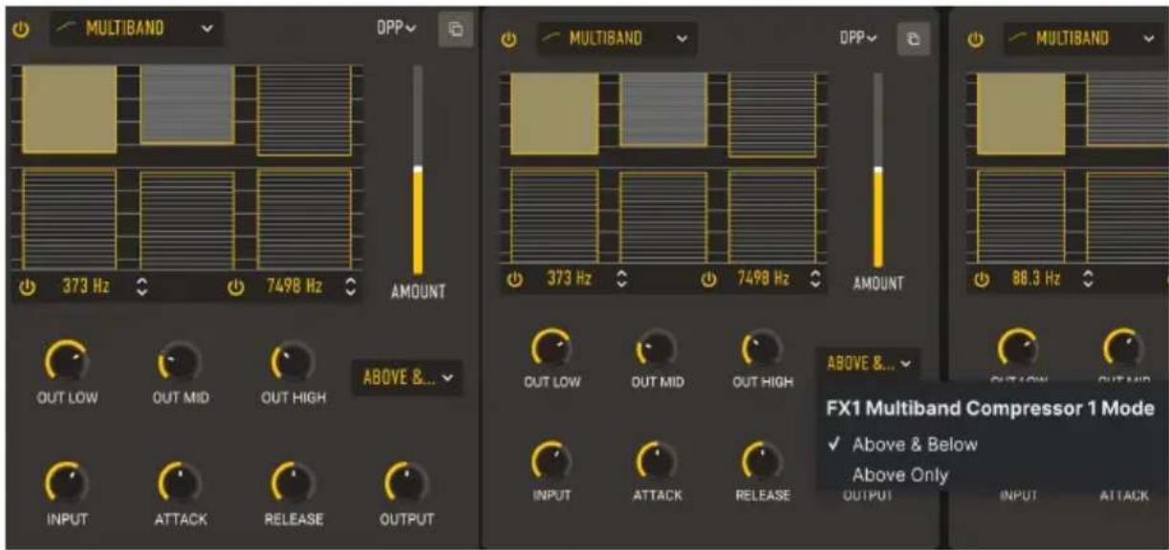This screenshot has width=1169, height=550.
Task: Click the 88.3 Hz stepper arrows
Action: (x=1087, y=279)
